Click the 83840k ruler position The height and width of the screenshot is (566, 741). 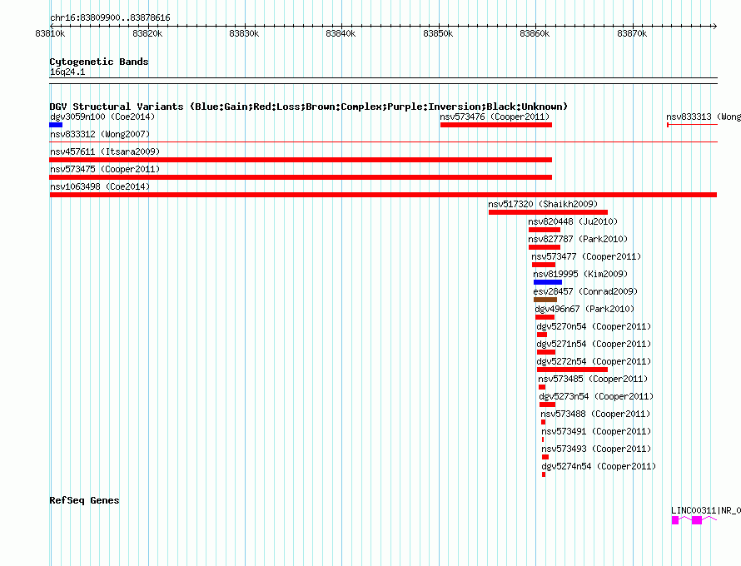[341, 33]
